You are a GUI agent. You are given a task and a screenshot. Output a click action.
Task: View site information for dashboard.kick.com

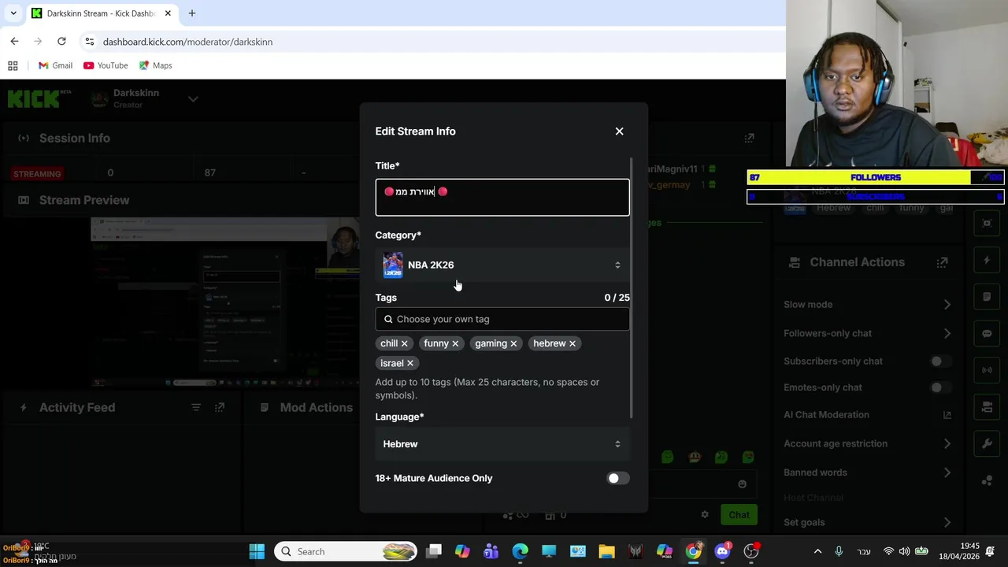pos(90,42)
